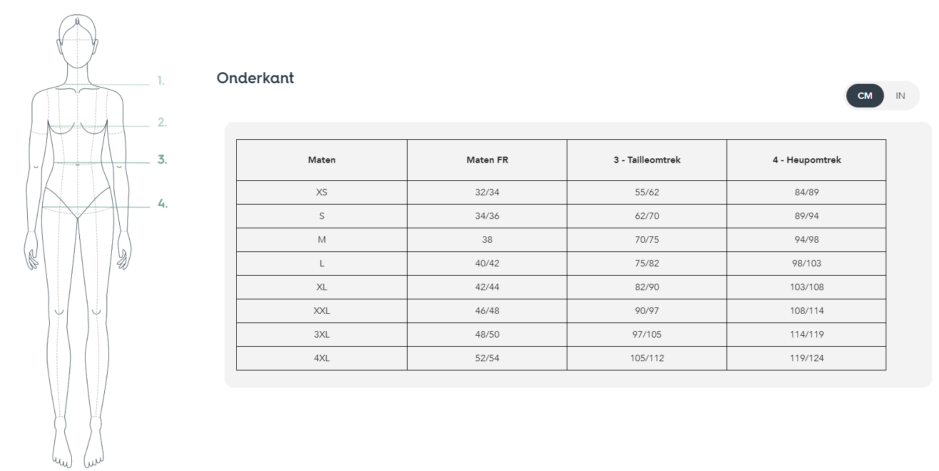The width and height of the screenshot is (939, 471).
Task: Click measurement marker 2 on body diagram
Action: 162,123
